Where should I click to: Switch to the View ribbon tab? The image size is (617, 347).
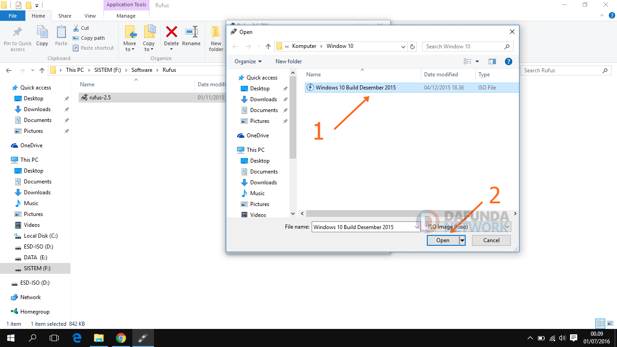(x=90, y=16)
